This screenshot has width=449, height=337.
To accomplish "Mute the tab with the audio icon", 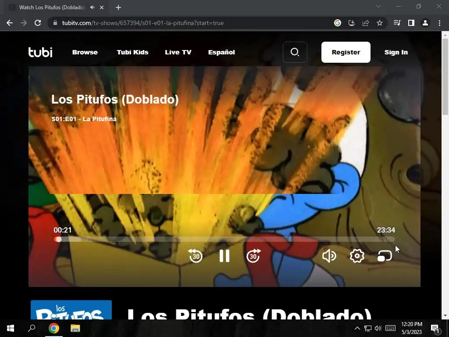I will pyautogui.click(x=92, y=7).
